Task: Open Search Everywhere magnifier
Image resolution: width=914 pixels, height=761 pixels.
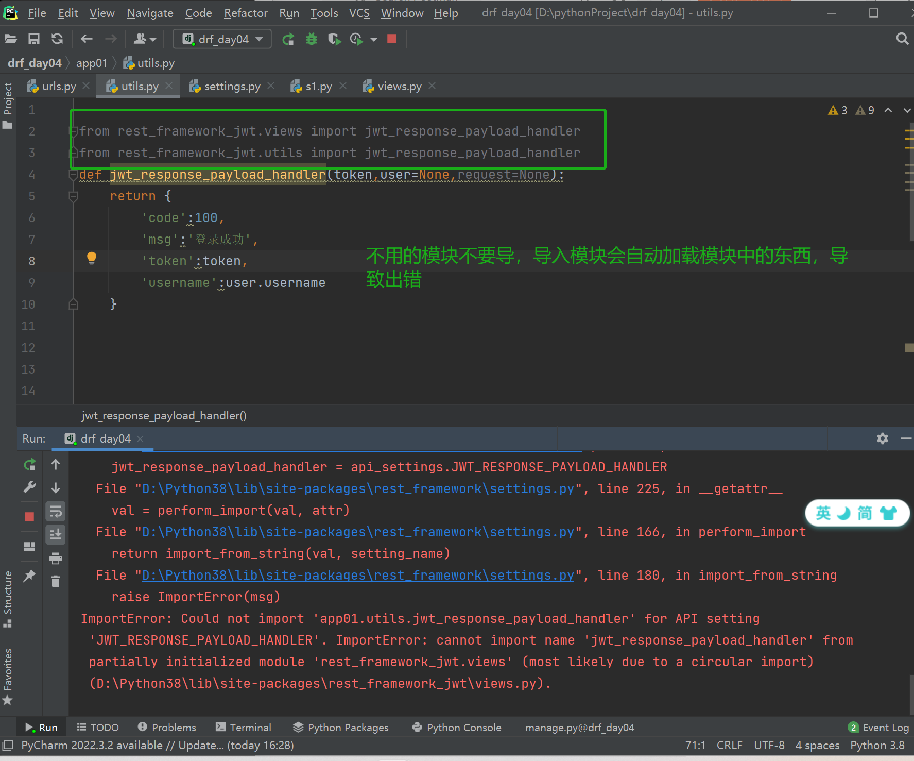Action: 902,39
